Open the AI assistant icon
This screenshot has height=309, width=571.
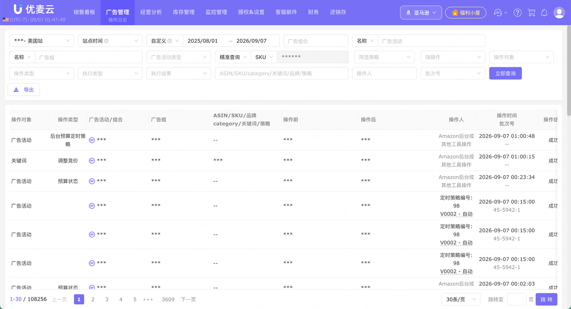(x=498, y=13)
